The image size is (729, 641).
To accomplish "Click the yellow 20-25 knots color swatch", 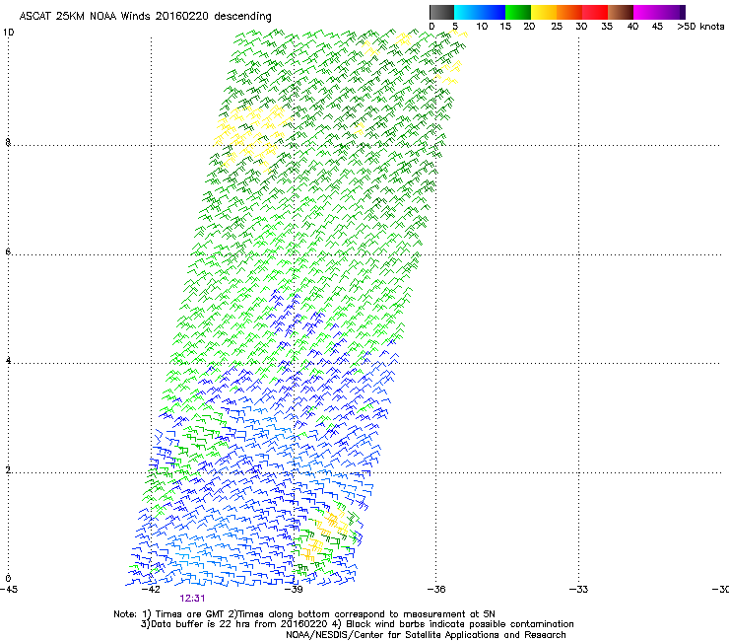I will (544, 12).
